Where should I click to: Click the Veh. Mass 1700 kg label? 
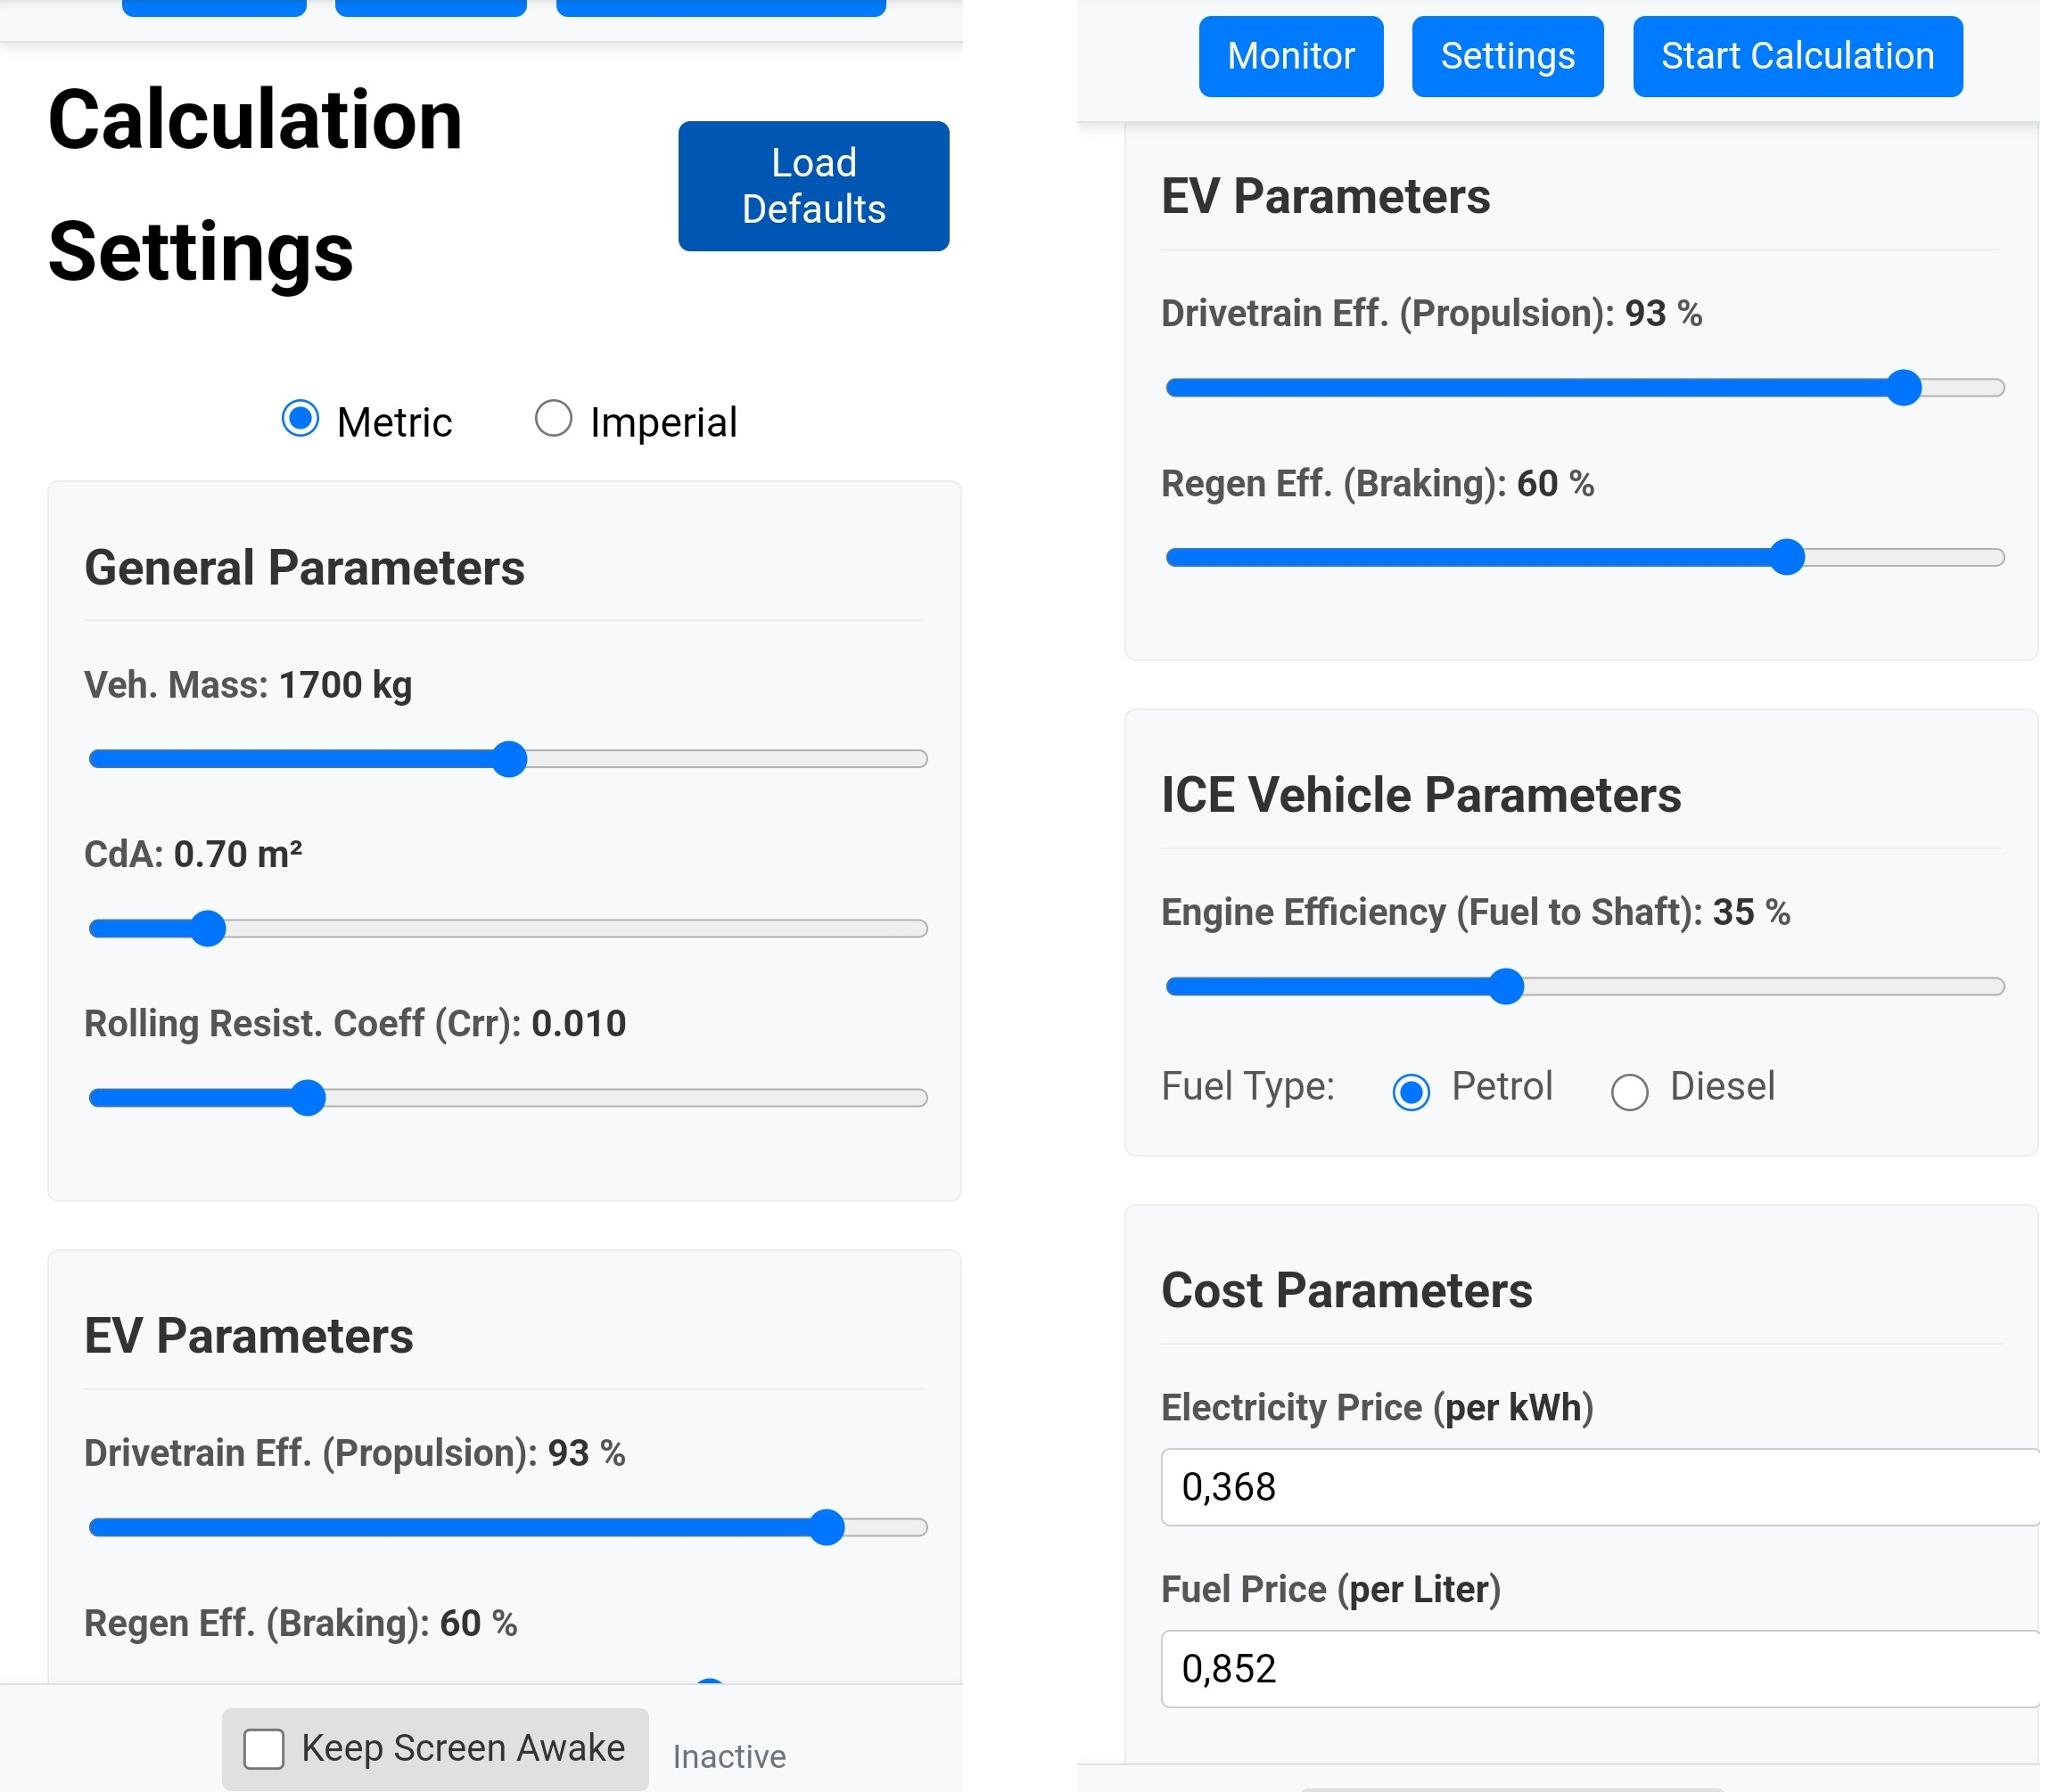click(x=248, y=685)
